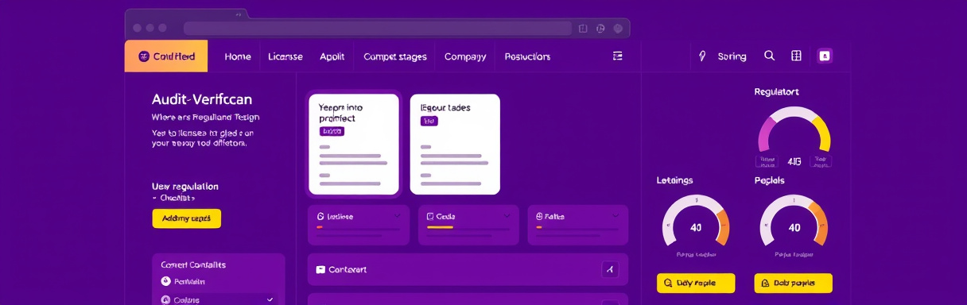Open the Pesluctiors tab

(x=527, y=56)
